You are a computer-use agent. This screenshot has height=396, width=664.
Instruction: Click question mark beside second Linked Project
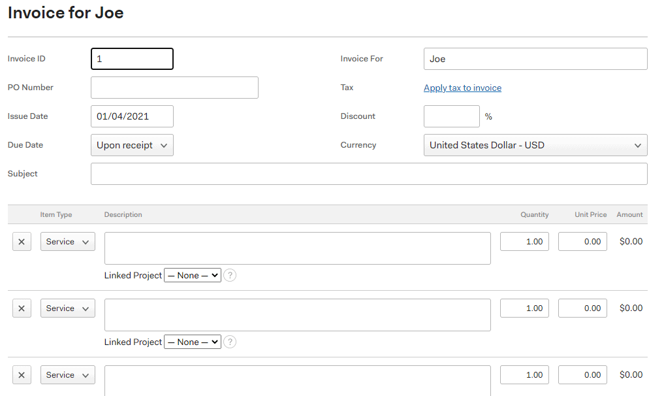coord(230,342)
